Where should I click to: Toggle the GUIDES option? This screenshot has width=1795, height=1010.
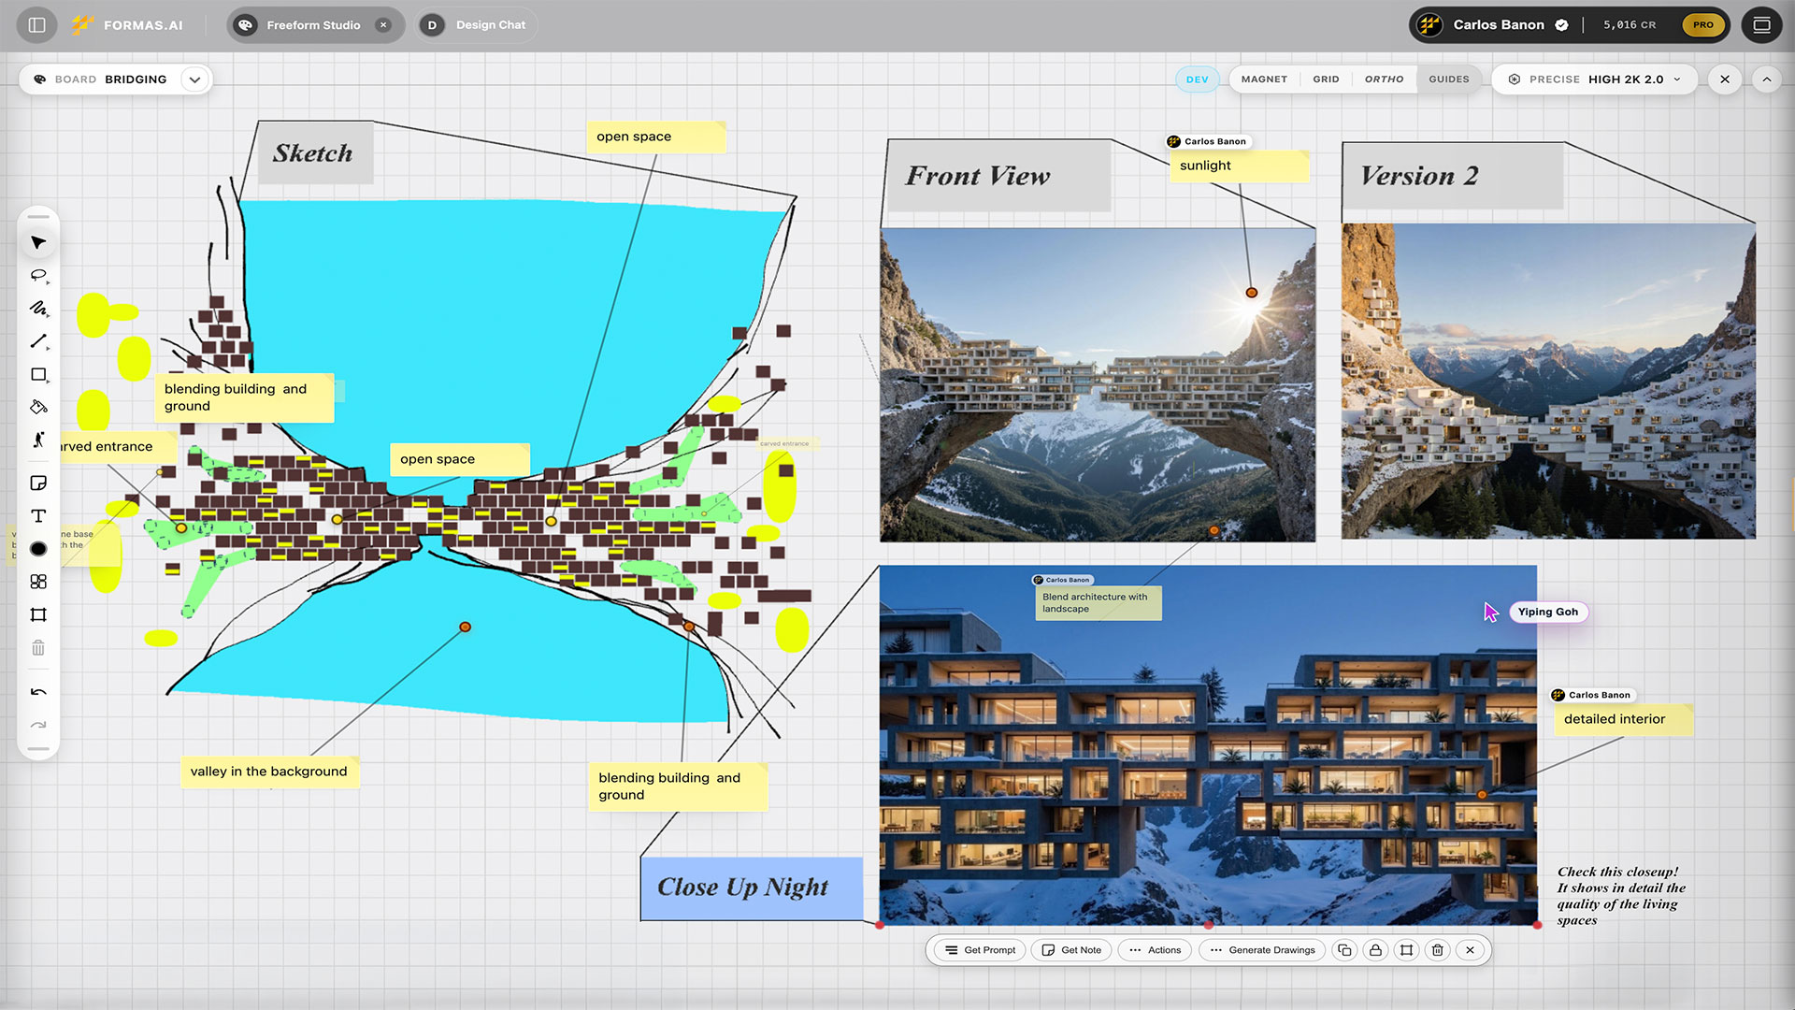point(1449,79)
